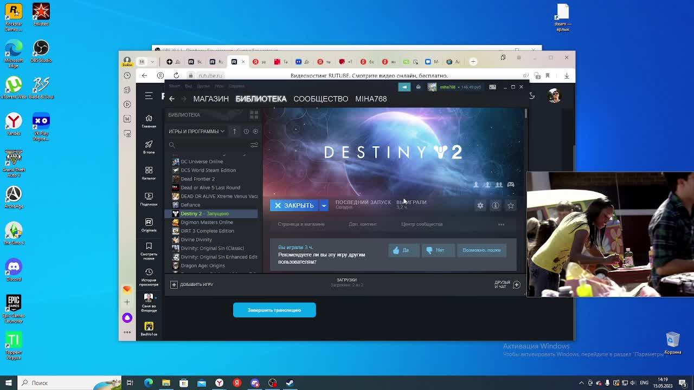Open browser downloads arrow icon
The height and width of the screenshot is (390, 694).
(567, 76)
